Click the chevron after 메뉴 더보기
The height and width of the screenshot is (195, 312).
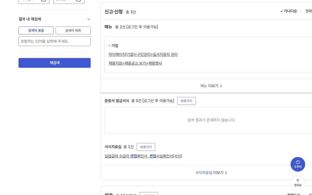tap(221, 86)
